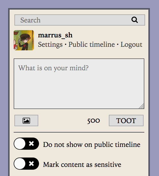The width and height of the screenshot is (159, 176).
Task: Click the X mark in the public timeline toggle
Action: pos(31,144)
